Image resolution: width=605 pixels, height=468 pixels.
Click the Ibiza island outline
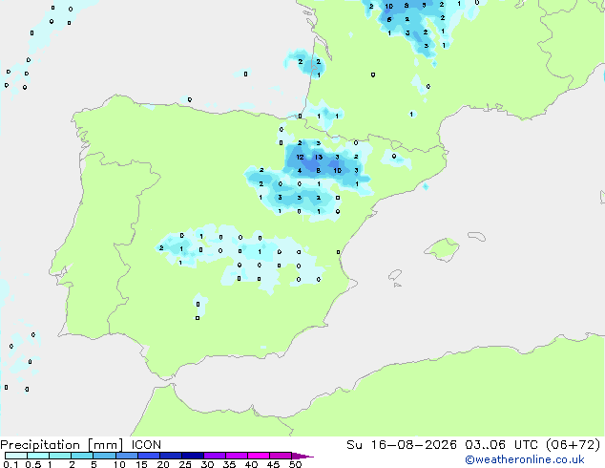point(395,275)
